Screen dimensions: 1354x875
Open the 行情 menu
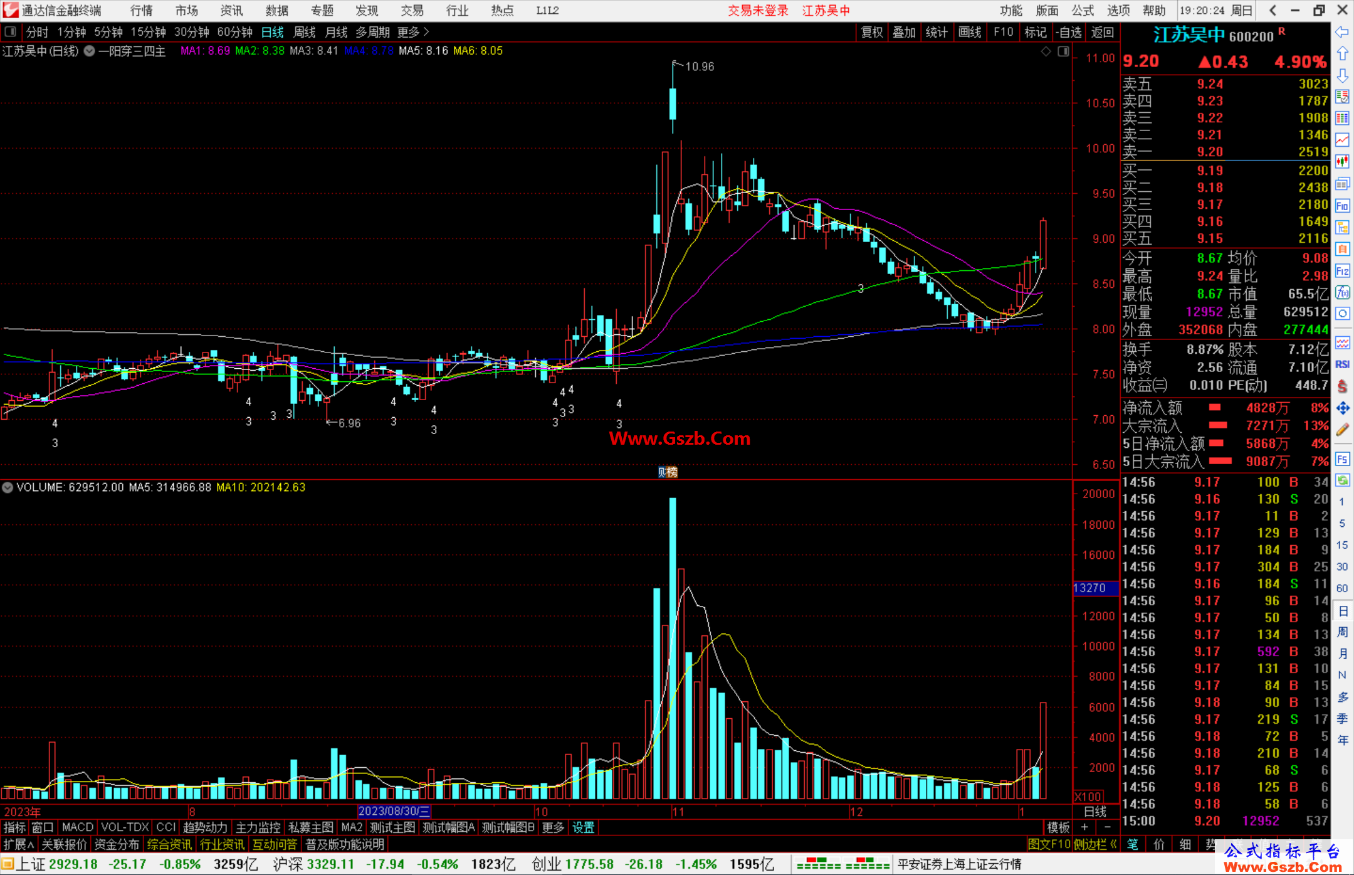(x=141, y=10)
